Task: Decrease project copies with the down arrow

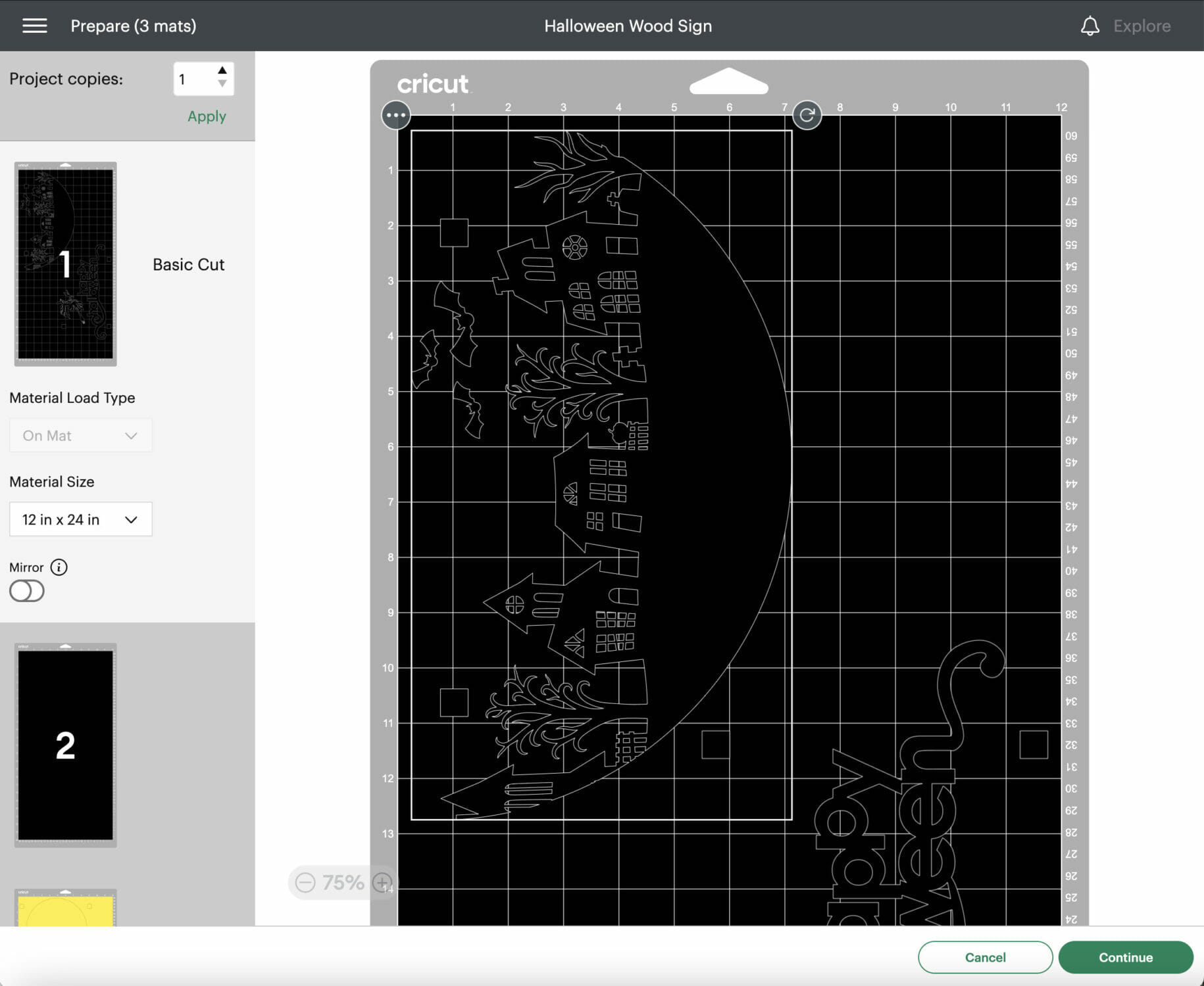Action: tap(222, 84)
